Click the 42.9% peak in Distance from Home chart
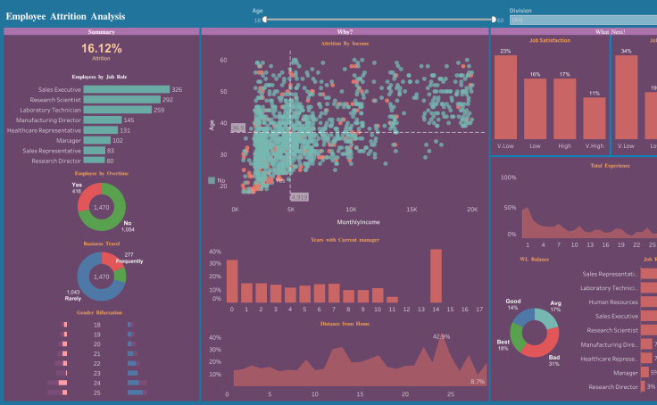The width and height of the screenshot is (657, 405). point(441,337)
